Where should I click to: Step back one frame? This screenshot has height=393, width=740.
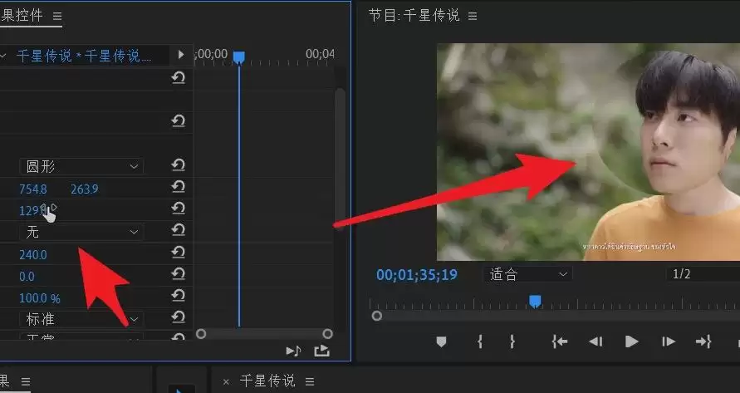pyautogui.click(x=595, y=341)
